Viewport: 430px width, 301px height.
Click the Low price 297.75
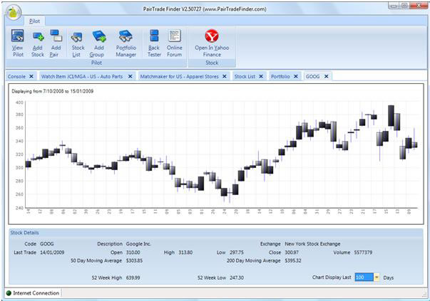pyautogui.click(x=237, y=253)
